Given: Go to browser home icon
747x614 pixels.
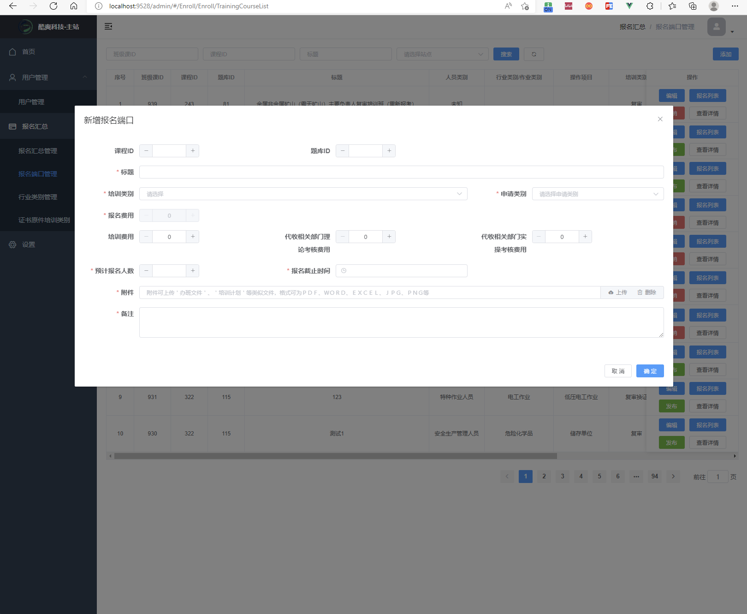Looking at the screenshot, I should click(74, 6).
